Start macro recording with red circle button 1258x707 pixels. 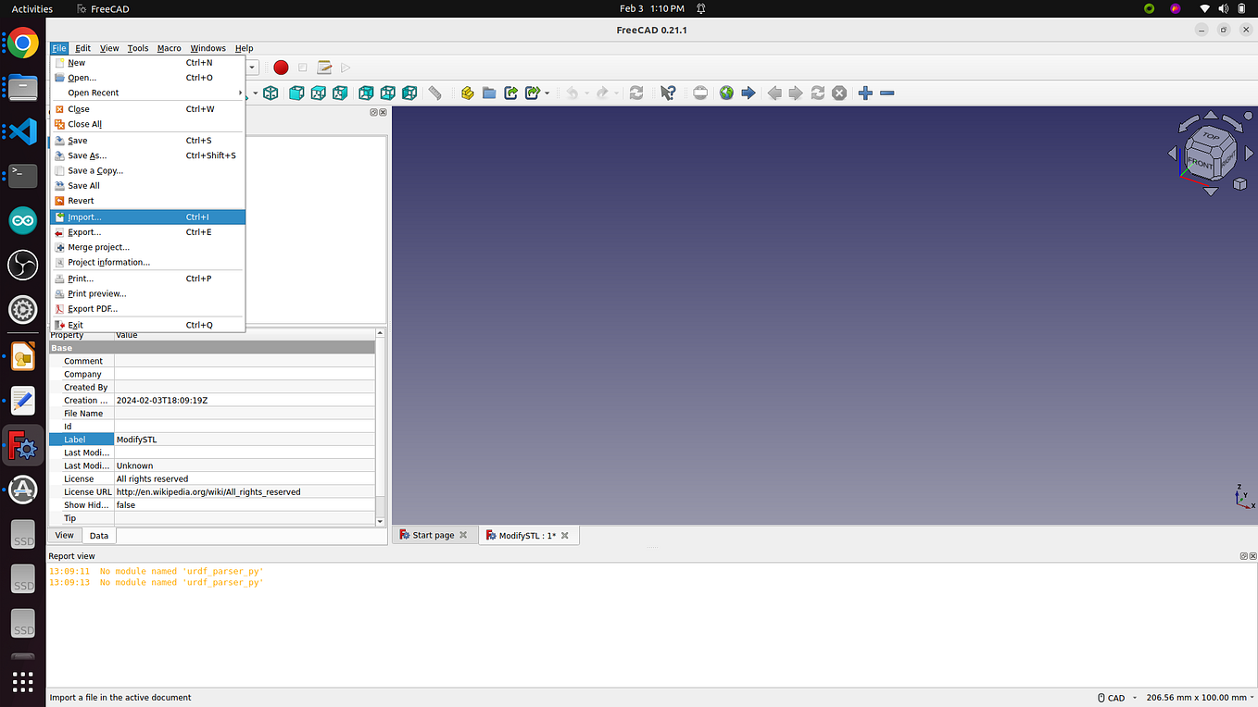pyautogui.click(x=281, y=68)
